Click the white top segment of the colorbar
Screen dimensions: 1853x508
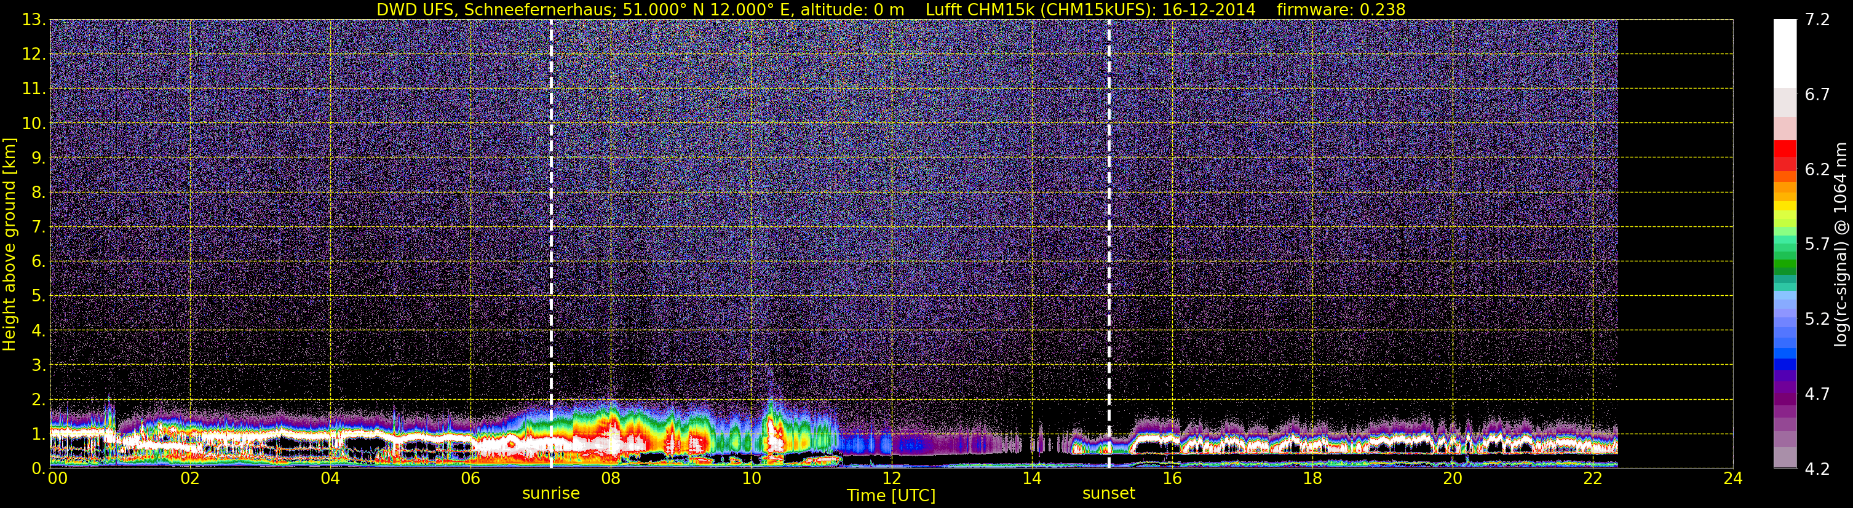(1785, 54)
